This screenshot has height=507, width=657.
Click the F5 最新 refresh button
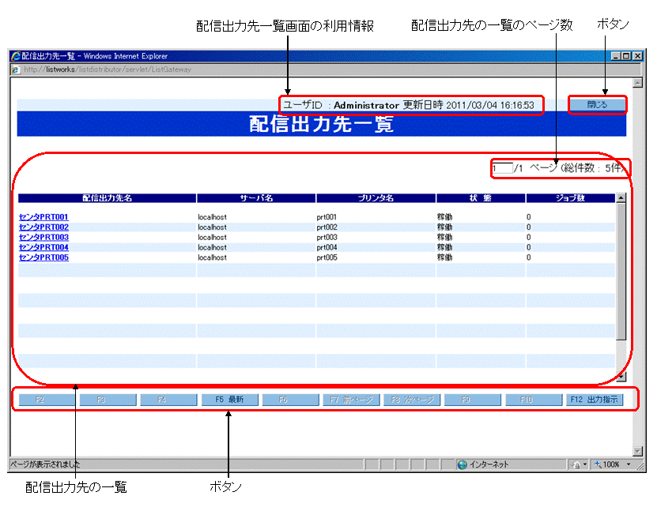click(229, 400)
